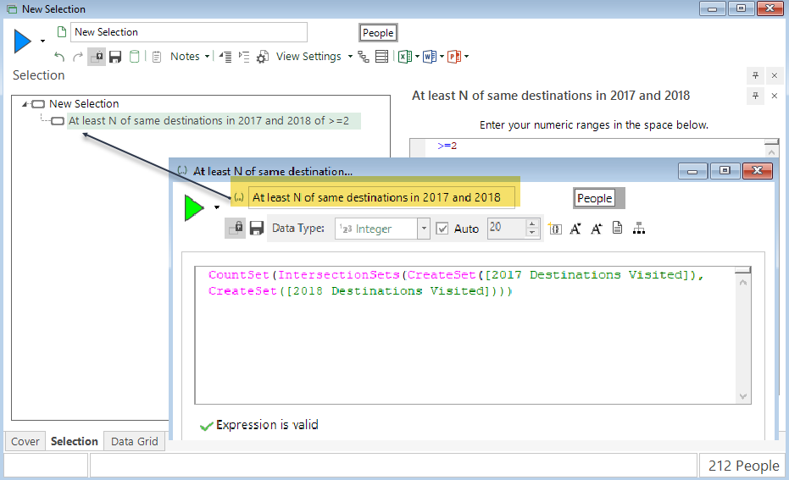Export the selection to Excel
The height and width of the screenshot is (480, 789).
coord(405,57)
